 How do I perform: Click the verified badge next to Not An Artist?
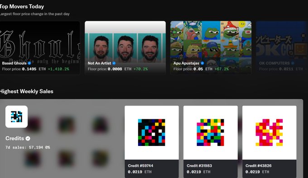[x=114, y=63]
